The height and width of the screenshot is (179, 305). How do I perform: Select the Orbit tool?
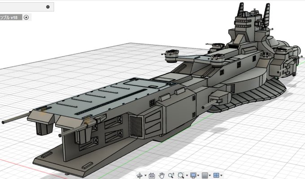pos(139,175)
